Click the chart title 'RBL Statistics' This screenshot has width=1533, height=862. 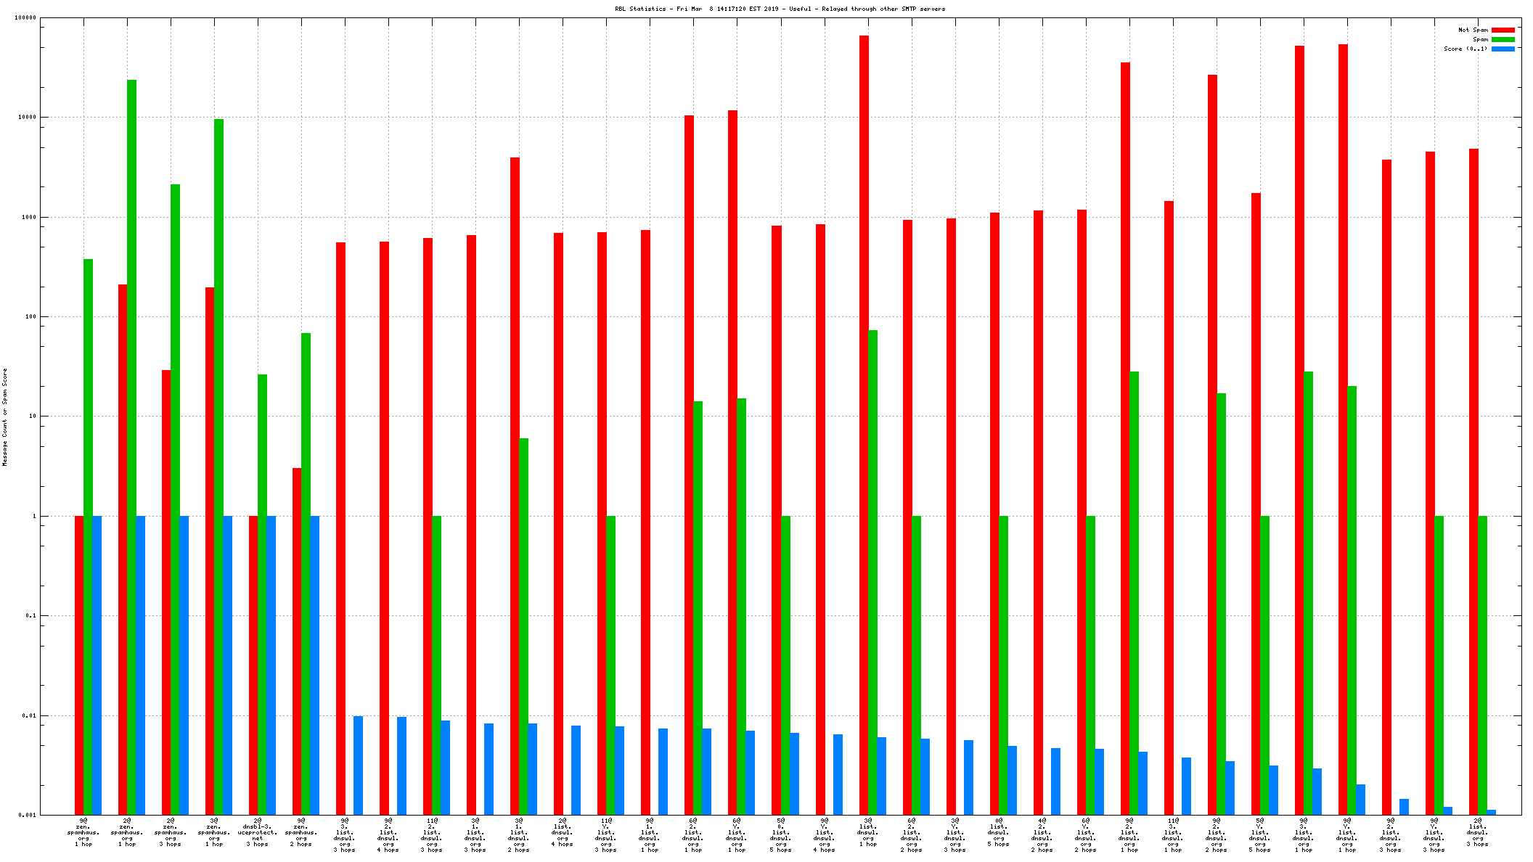640,9
